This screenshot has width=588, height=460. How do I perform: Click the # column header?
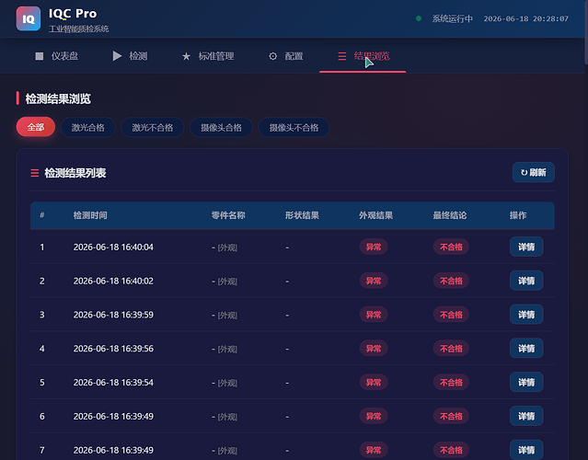coord(42,215)
